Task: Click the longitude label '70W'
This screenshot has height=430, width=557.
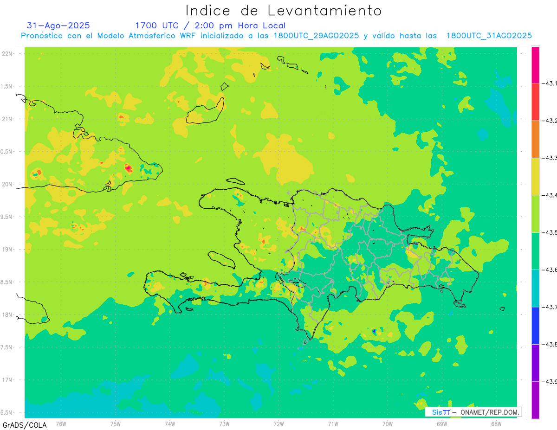Action: click(x=387, y=424)
